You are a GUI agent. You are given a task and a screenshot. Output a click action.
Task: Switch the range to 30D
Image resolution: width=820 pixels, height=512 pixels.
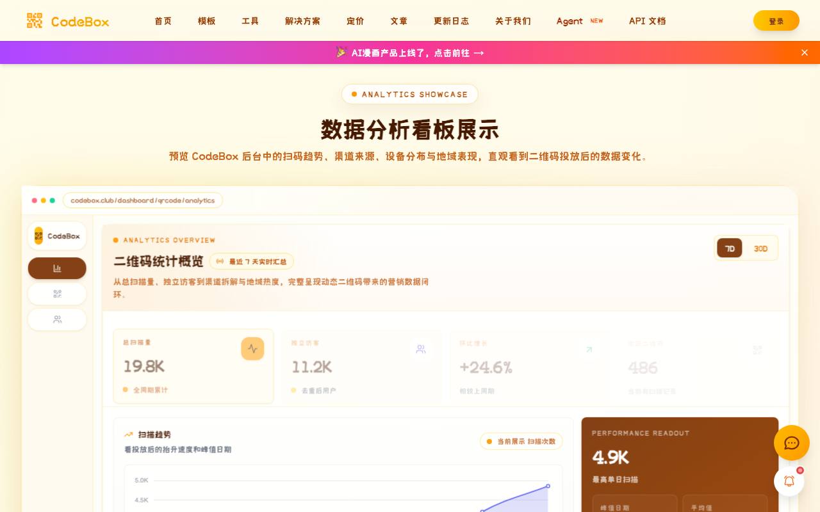(760, 248)
